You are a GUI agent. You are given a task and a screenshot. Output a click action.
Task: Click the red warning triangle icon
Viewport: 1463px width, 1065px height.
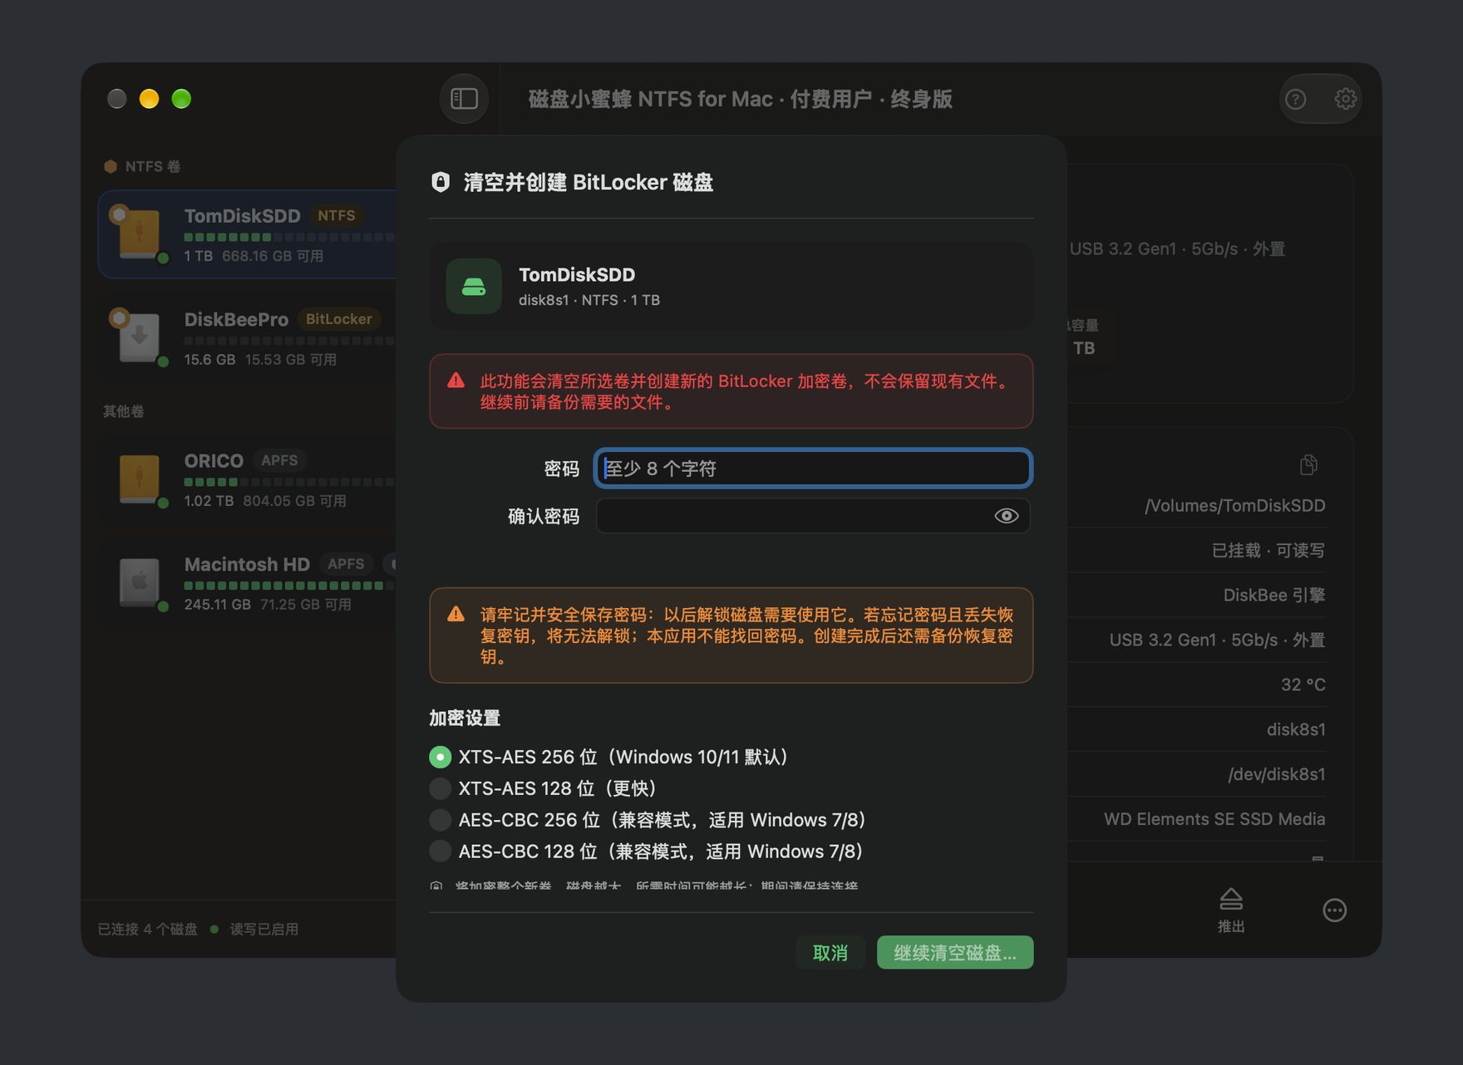[456, 380]
